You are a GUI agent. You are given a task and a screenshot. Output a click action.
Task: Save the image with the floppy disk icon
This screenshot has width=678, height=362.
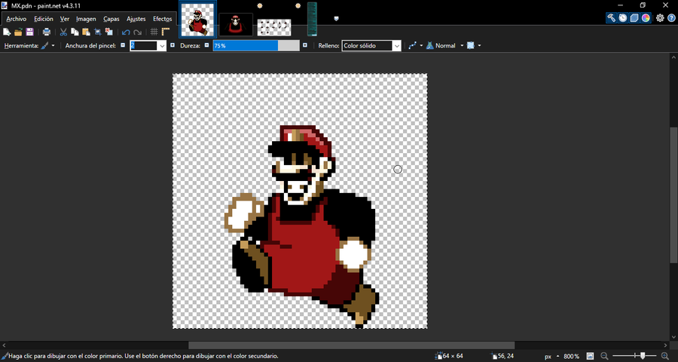pos(29,32)
